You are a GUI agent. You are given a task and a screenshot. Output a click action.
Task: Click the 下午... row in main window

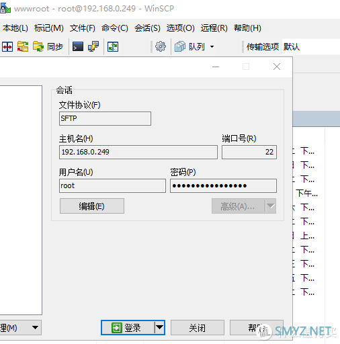click(306, 193)
